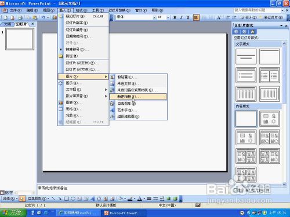This screenshot has height=217, width=290.
Task: Click the Windows Start button
Action: coord(13,212)
